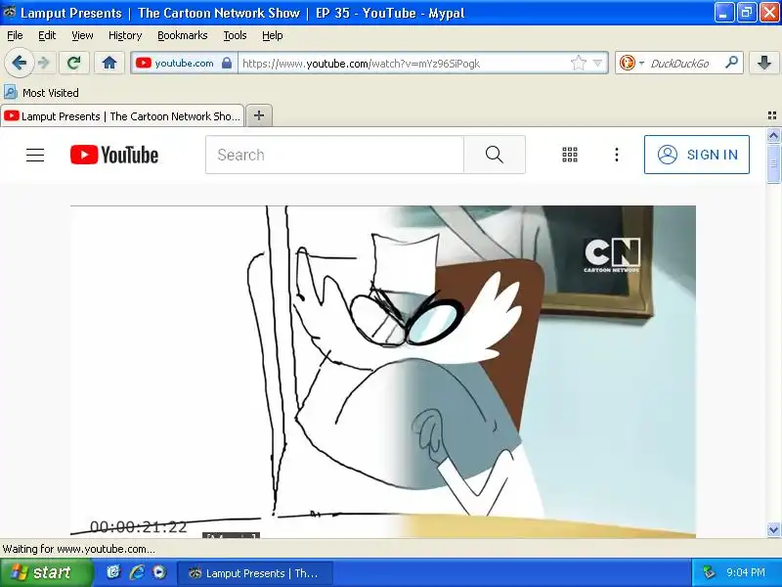This screenshot has height=587, width=782.
Task: Click the page scrollbar up arrow
Action: tap(773, 135)
